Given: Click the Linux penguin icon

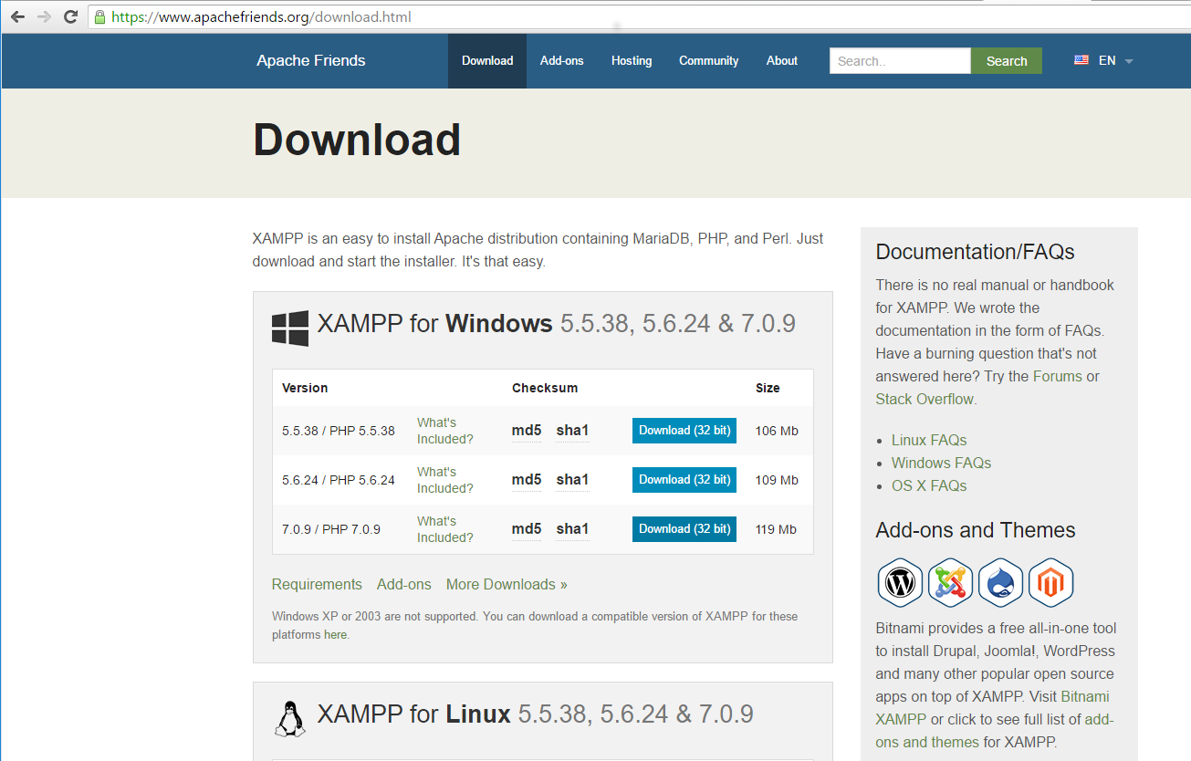Looking at the screenshot, I should click(289, 718).
